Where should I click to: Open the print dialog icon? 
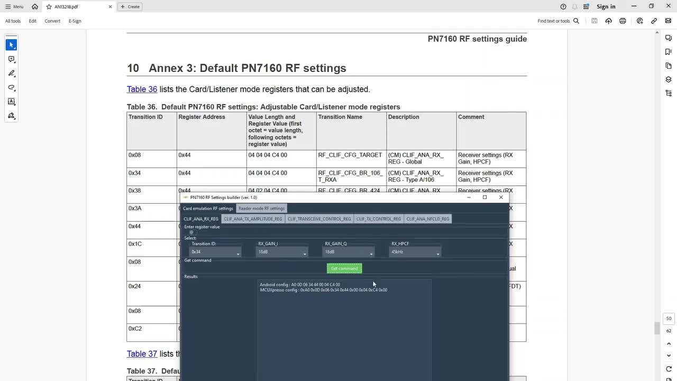(623, 21)
